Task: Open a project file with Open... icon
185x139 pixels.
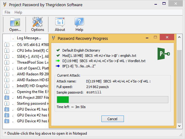Action: tap(15, 22)
